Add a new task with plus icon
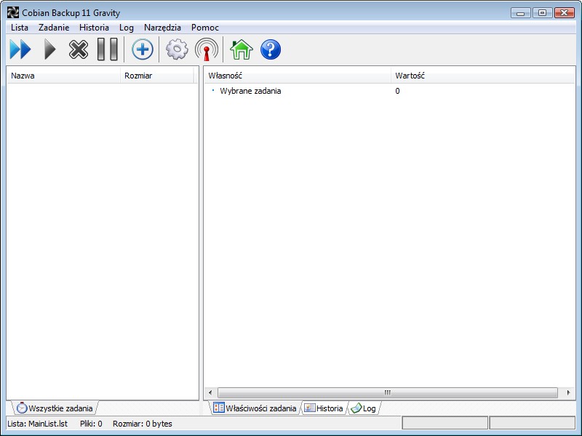Screen dimensions: 582x436 (x=142, y=49)
